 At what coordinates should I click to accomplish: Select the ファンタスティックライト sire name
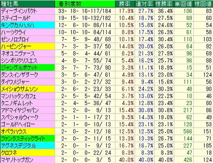point(23,139)
